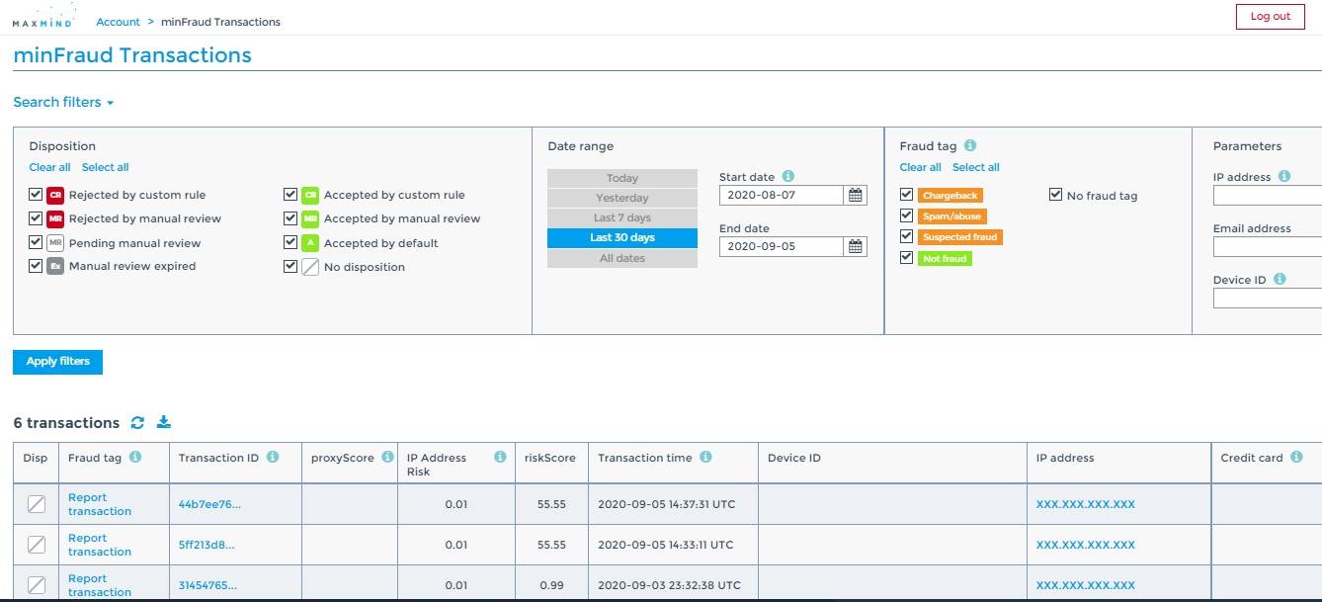Show info for IP Address Risk column
The width and height of the screenshot is (1322, 602).
[x=501, y=457]
